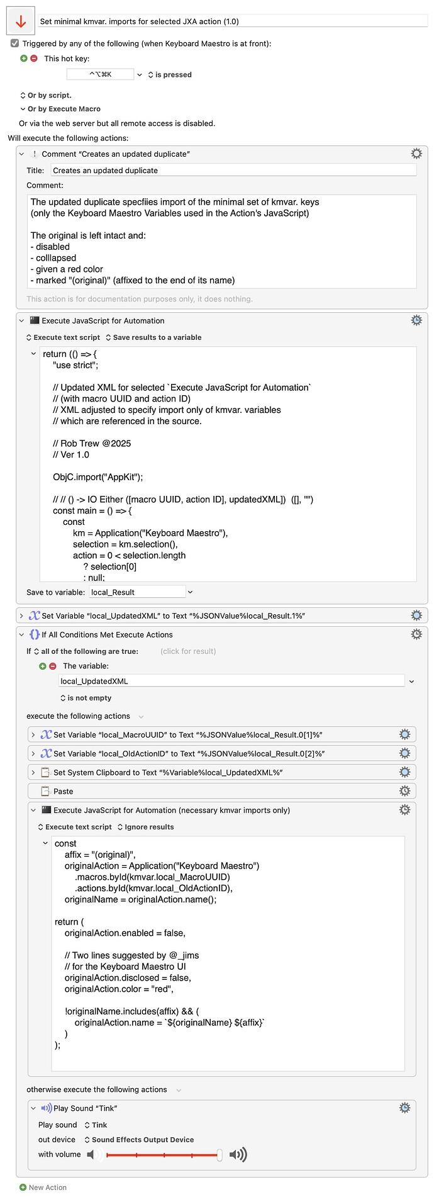The width and height of the screenshot is (434, 1197).
Task: Open the gear menu on the Comment action
Action: pos(416,153)
